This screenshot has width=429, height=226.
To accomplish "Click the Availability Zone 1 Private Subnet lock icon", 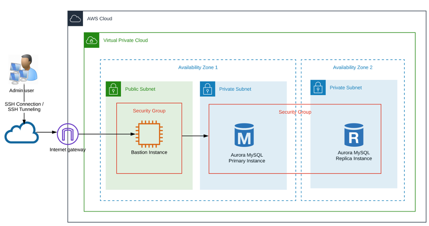I will [x=207, y=89].
